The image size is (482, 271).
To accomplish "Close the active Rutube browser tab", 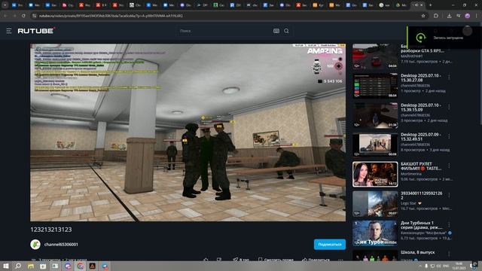I will pyautogui.click(x=422, y=5).
